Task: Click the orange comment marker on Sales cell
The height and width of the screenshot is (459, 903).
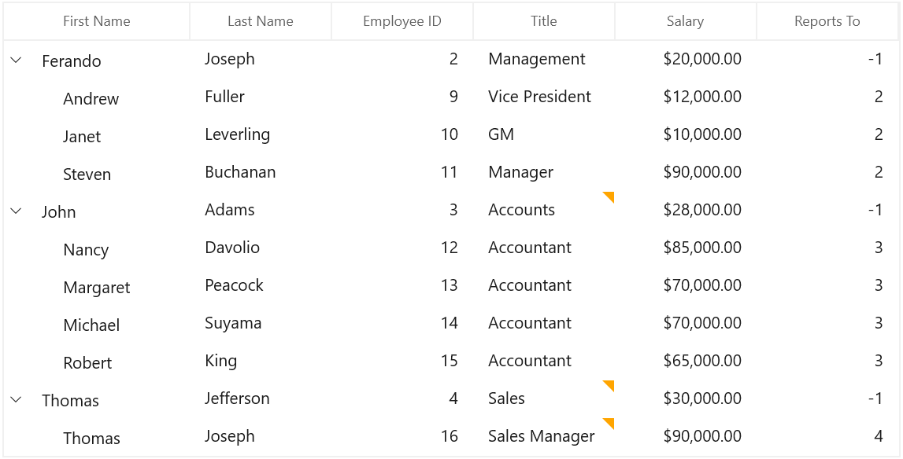Action: pos(609,386)
